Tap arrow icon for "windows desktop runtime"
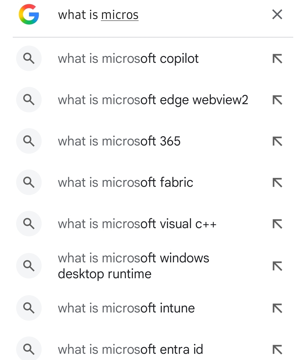 pyautogui.click(x=277, y=266)
